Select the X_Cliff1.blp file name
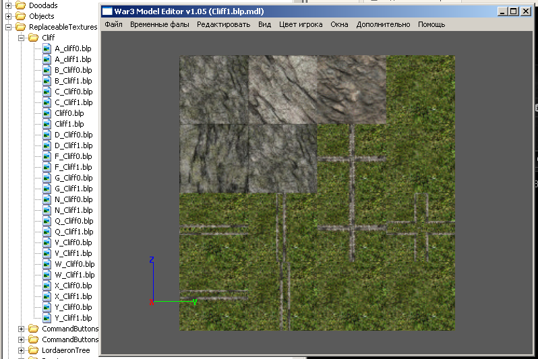 pos(73,296)
